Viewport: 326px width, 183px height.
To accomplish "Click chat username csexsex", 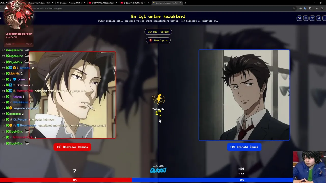I will pos(15,114).
